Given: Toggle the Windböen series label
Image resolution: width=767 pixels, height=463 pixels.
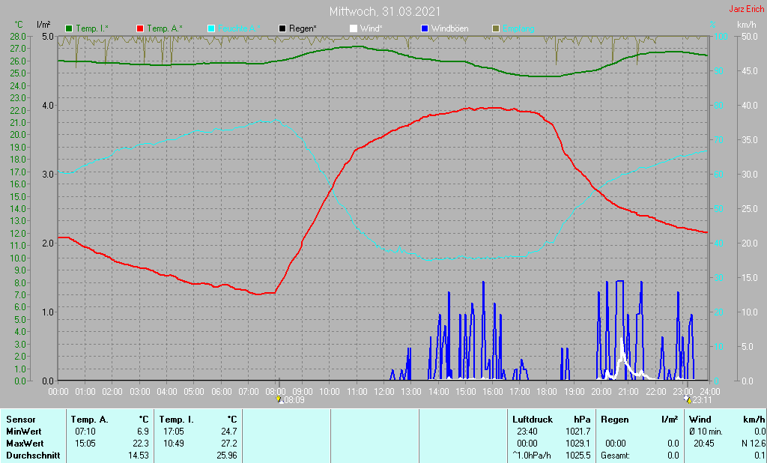Looking at the screenshot, I should pyautogui.click(x=449, y=29).
